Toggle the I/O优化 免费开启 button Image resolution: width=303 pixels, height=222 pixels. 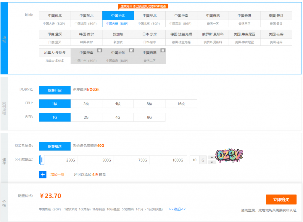click(55, 90)
